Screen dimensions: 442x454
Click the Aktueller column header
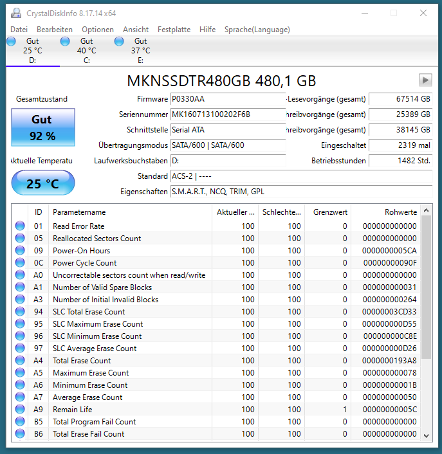(235, 212)
